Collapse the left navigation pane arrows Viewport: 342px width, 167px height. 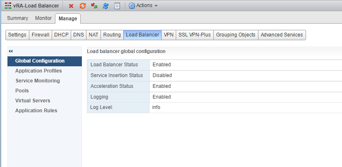(x=11, y=51)
